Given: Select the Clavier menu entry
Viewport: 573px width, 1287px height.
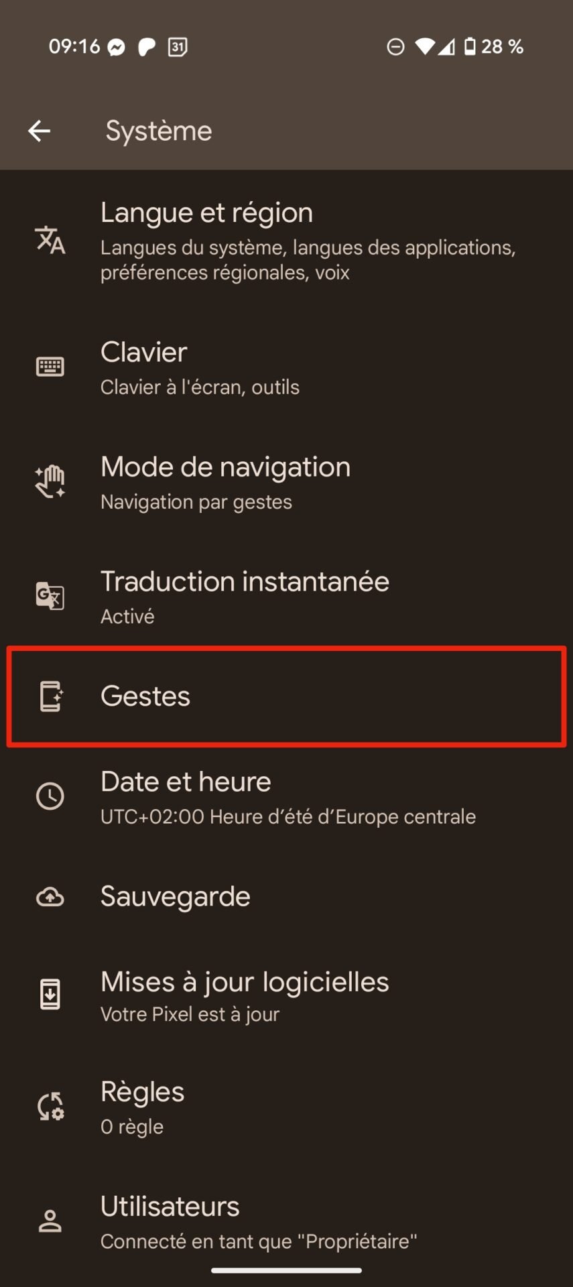Looking at the screenshot, I should (x=286, y=367).
